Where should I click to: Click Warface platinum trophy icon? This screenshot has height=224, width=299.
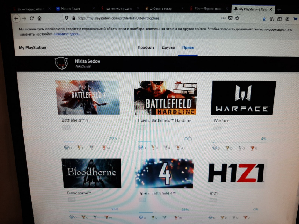coord(215,148)
